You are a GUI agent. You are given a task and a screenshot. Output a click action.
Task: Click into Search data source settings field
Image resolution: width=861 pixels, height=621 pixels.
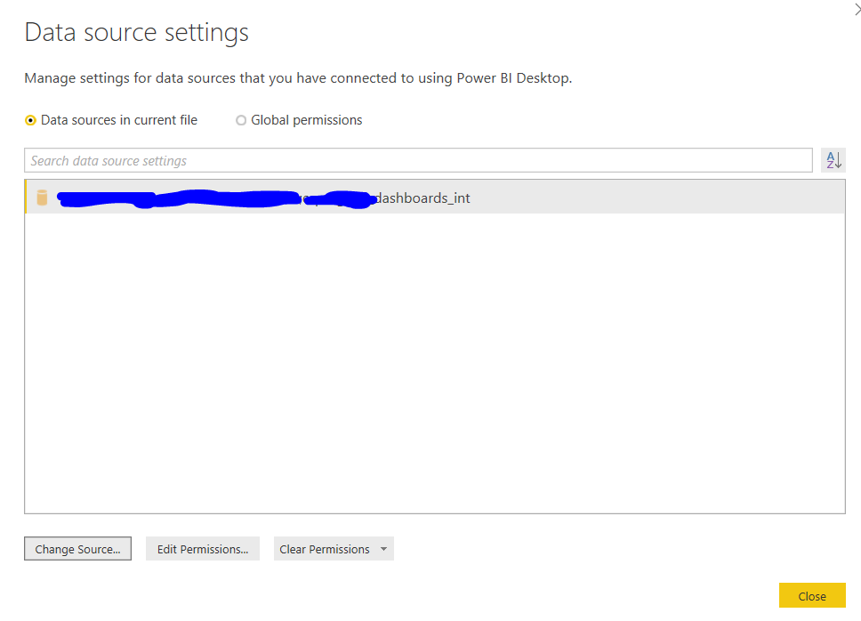click(x=418, y=160)
